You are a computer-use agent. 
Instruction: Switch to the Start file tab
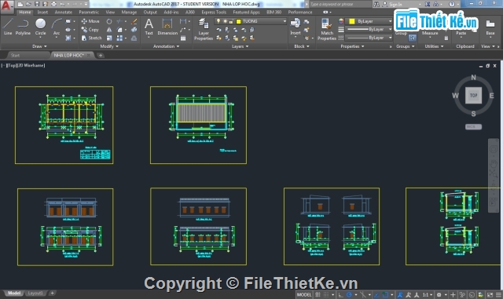point(15,55)
